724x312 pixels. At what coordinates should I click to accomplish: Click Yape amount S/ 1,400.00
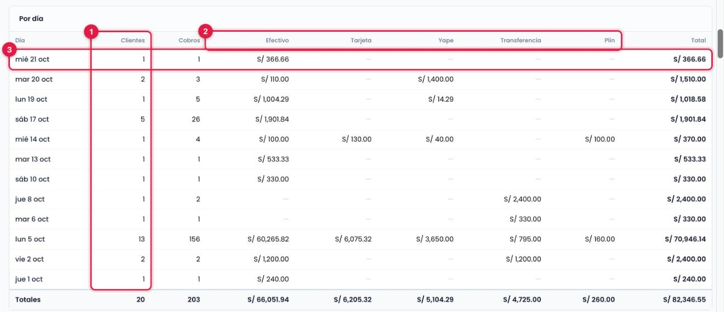point(435,79)
